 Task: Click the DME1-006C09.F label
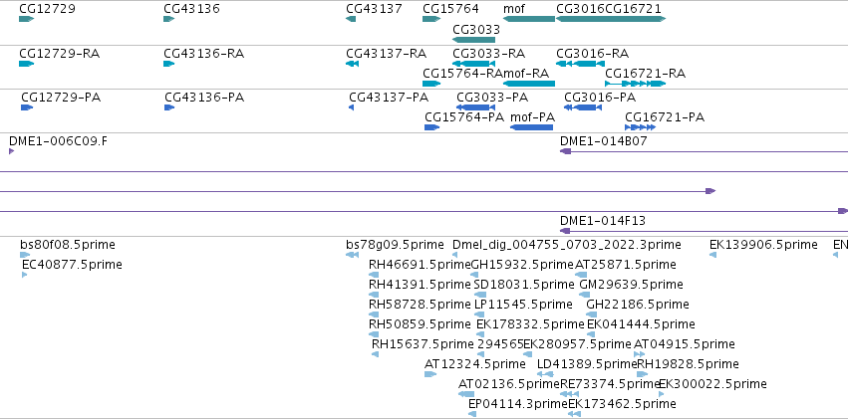coord(58,141)
